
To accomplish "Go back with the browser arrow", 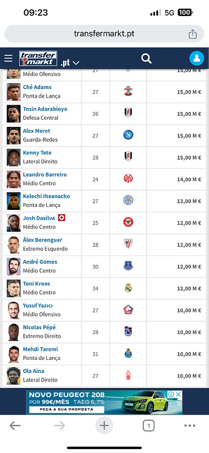I will [x=15, y=425].
